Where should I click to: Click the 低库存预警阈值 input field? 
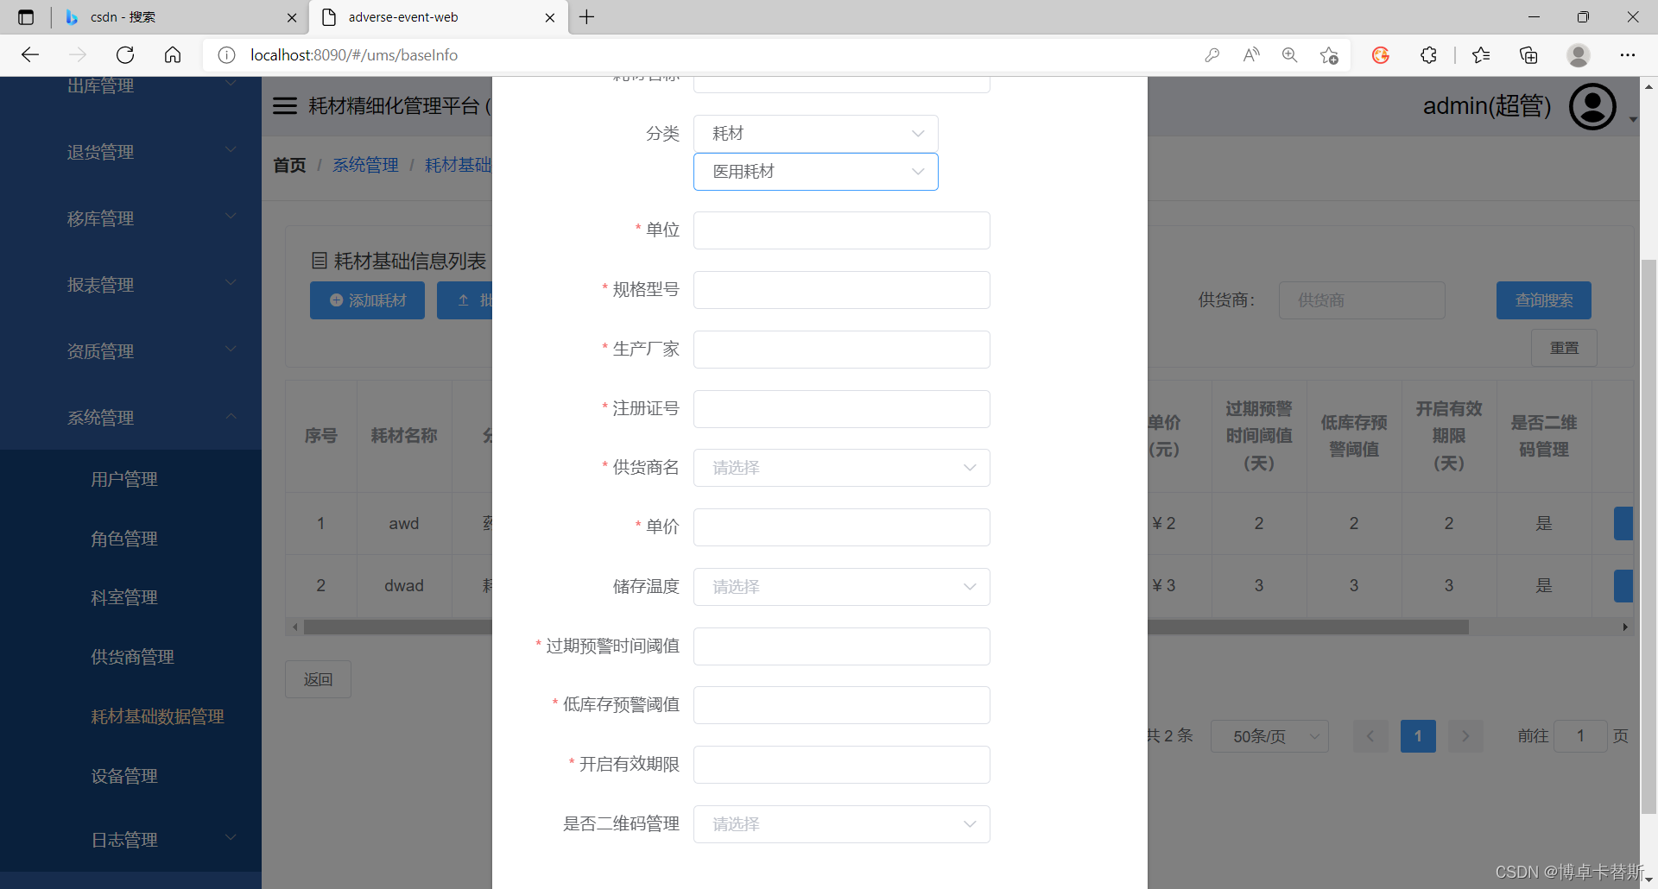pos(841,705)
